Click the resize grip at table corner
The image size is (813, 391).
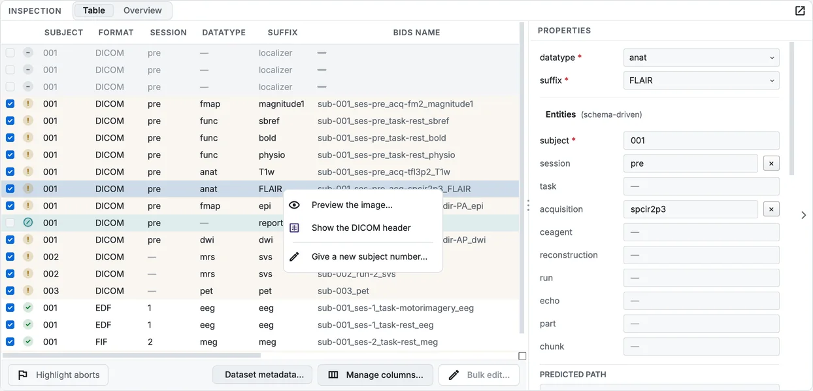(522, 356)
